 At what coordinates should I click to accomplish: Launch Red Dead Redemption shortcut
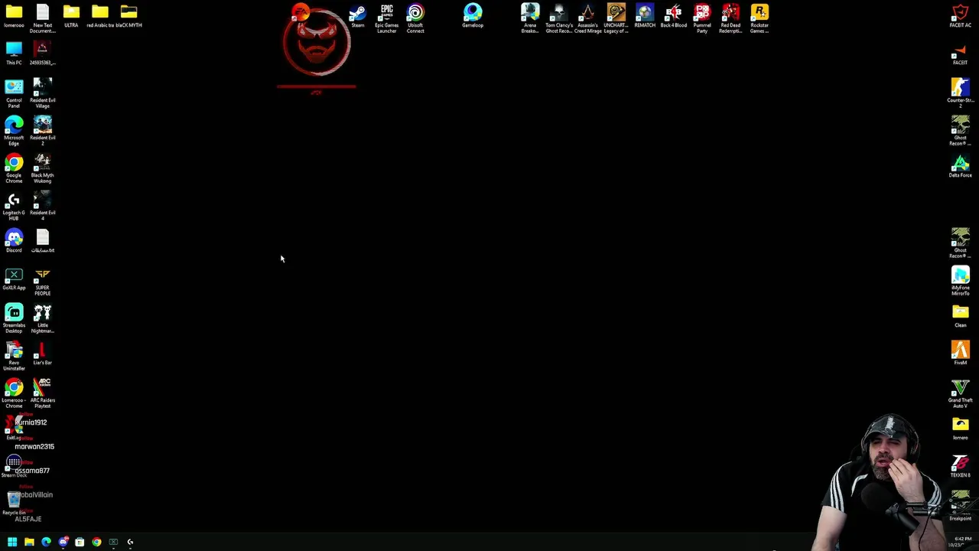pyautogui.click(x=731, y=18)
